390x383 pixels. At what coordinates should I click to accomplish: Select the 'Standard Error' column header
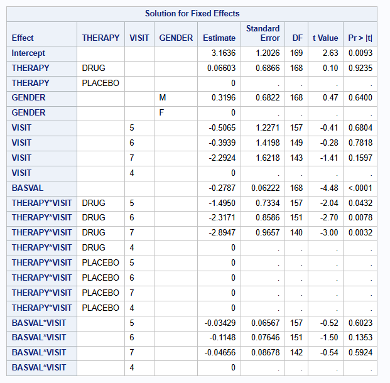(263, 34)
